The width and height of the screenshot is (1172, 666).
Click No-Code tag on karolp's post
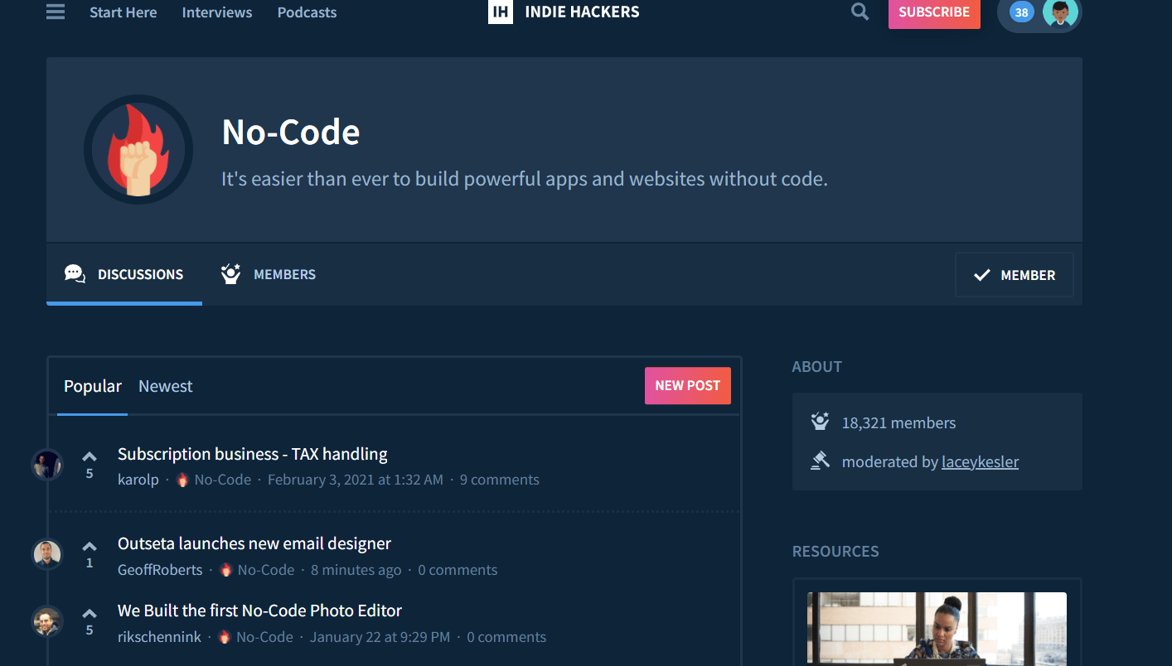point(223,480)
